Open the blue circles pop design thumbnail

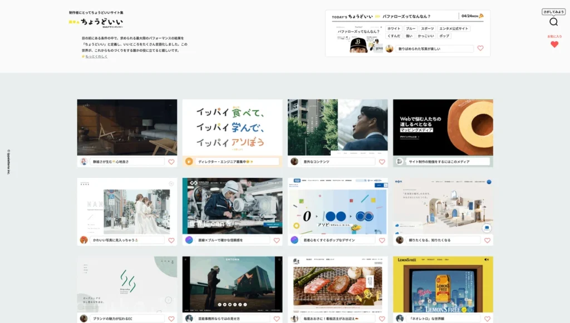[338, 206]
